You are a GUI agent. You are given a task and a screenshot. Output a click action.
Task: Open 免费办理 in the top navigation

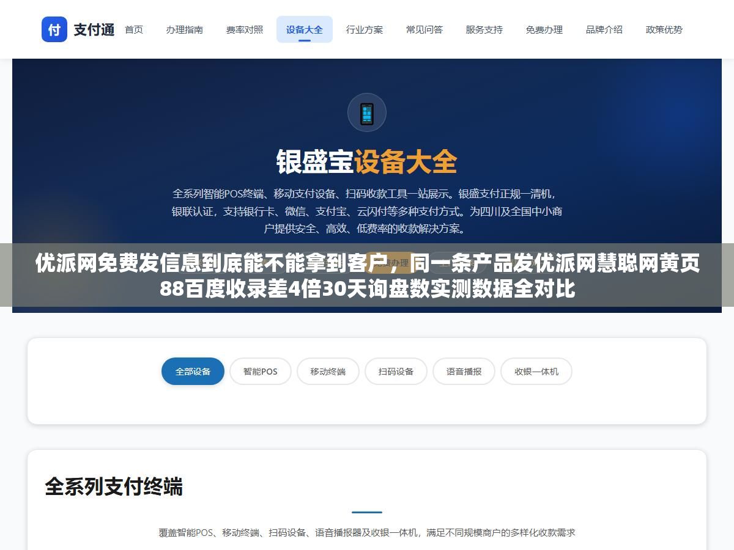point(544,29)
